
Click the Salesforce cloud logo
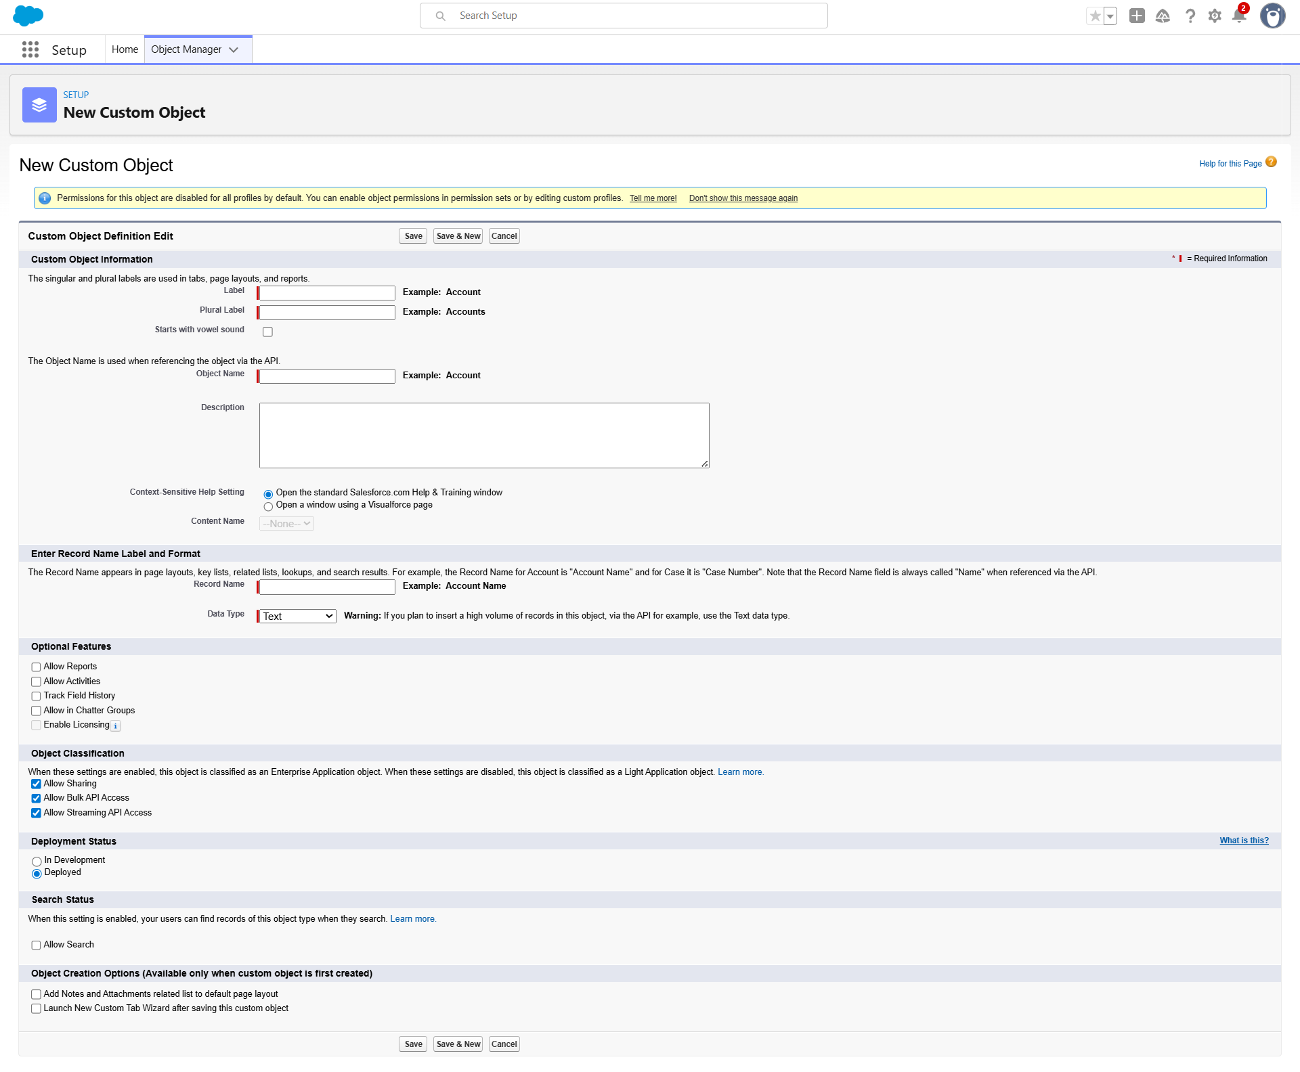click(28, 16)
